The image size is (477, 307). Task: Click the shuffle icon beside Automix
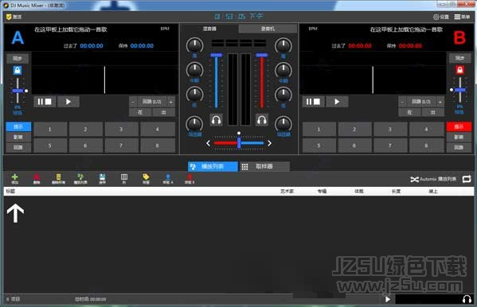click(414, 179)
